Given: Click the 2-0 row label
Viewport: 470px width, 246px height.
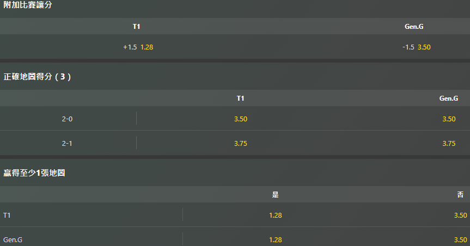Looking at the screenshot, I should click(67, 119).
